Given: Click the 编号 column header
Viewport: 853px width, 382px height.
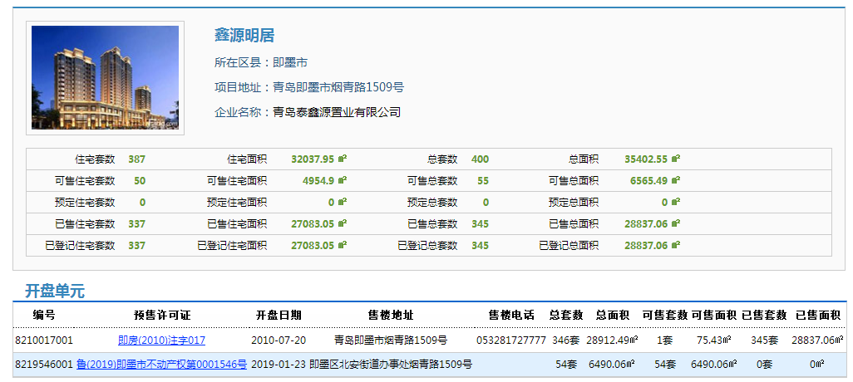Looking at the screenshot, I should pos(44,316).
